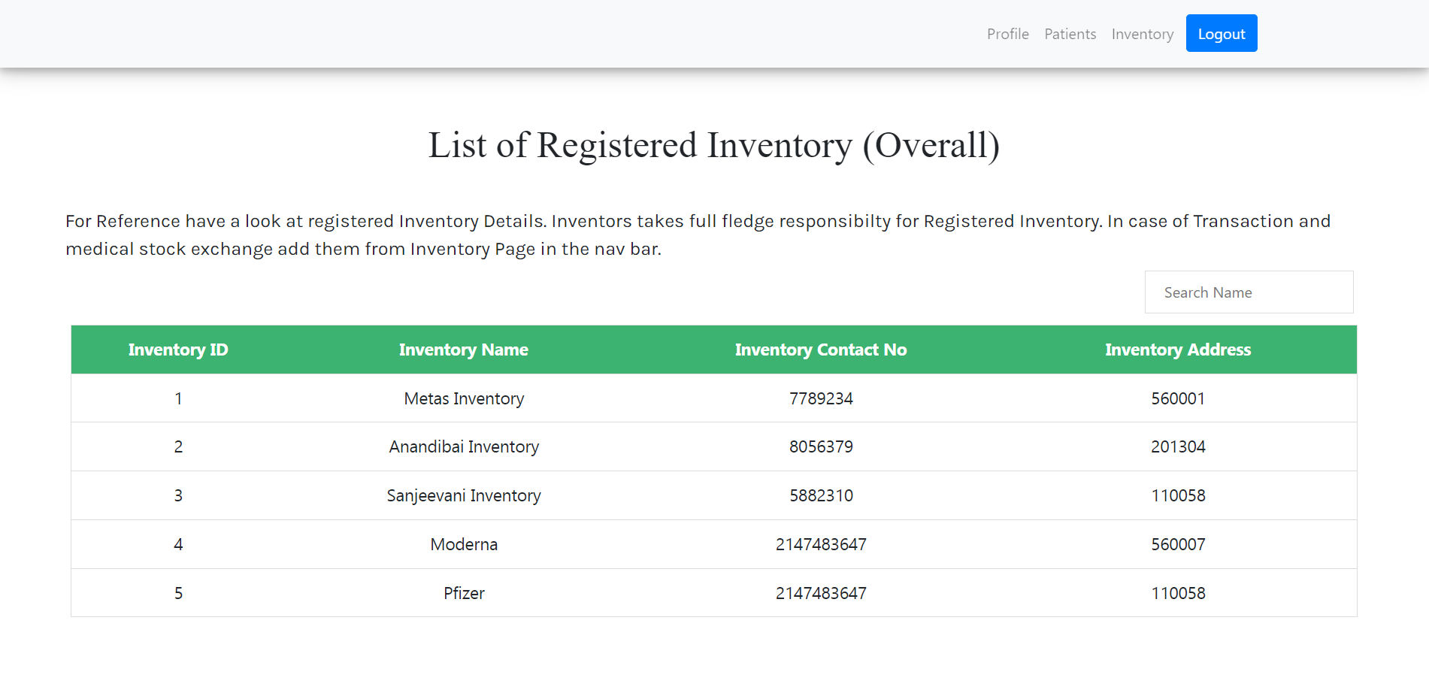Click contact number 7789234 for Metas Inventory
The height and width of the screenshot is (687, 1429).
820,398
